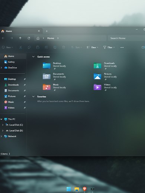Open the Brave browser taskbar icon

pyautogui.click(x=84, y=189)
